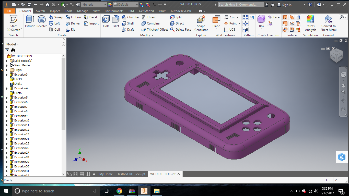This screenshot has height=196, width=349.
Task: Click the Freeform Face button
Action: (x=274, y=17)
